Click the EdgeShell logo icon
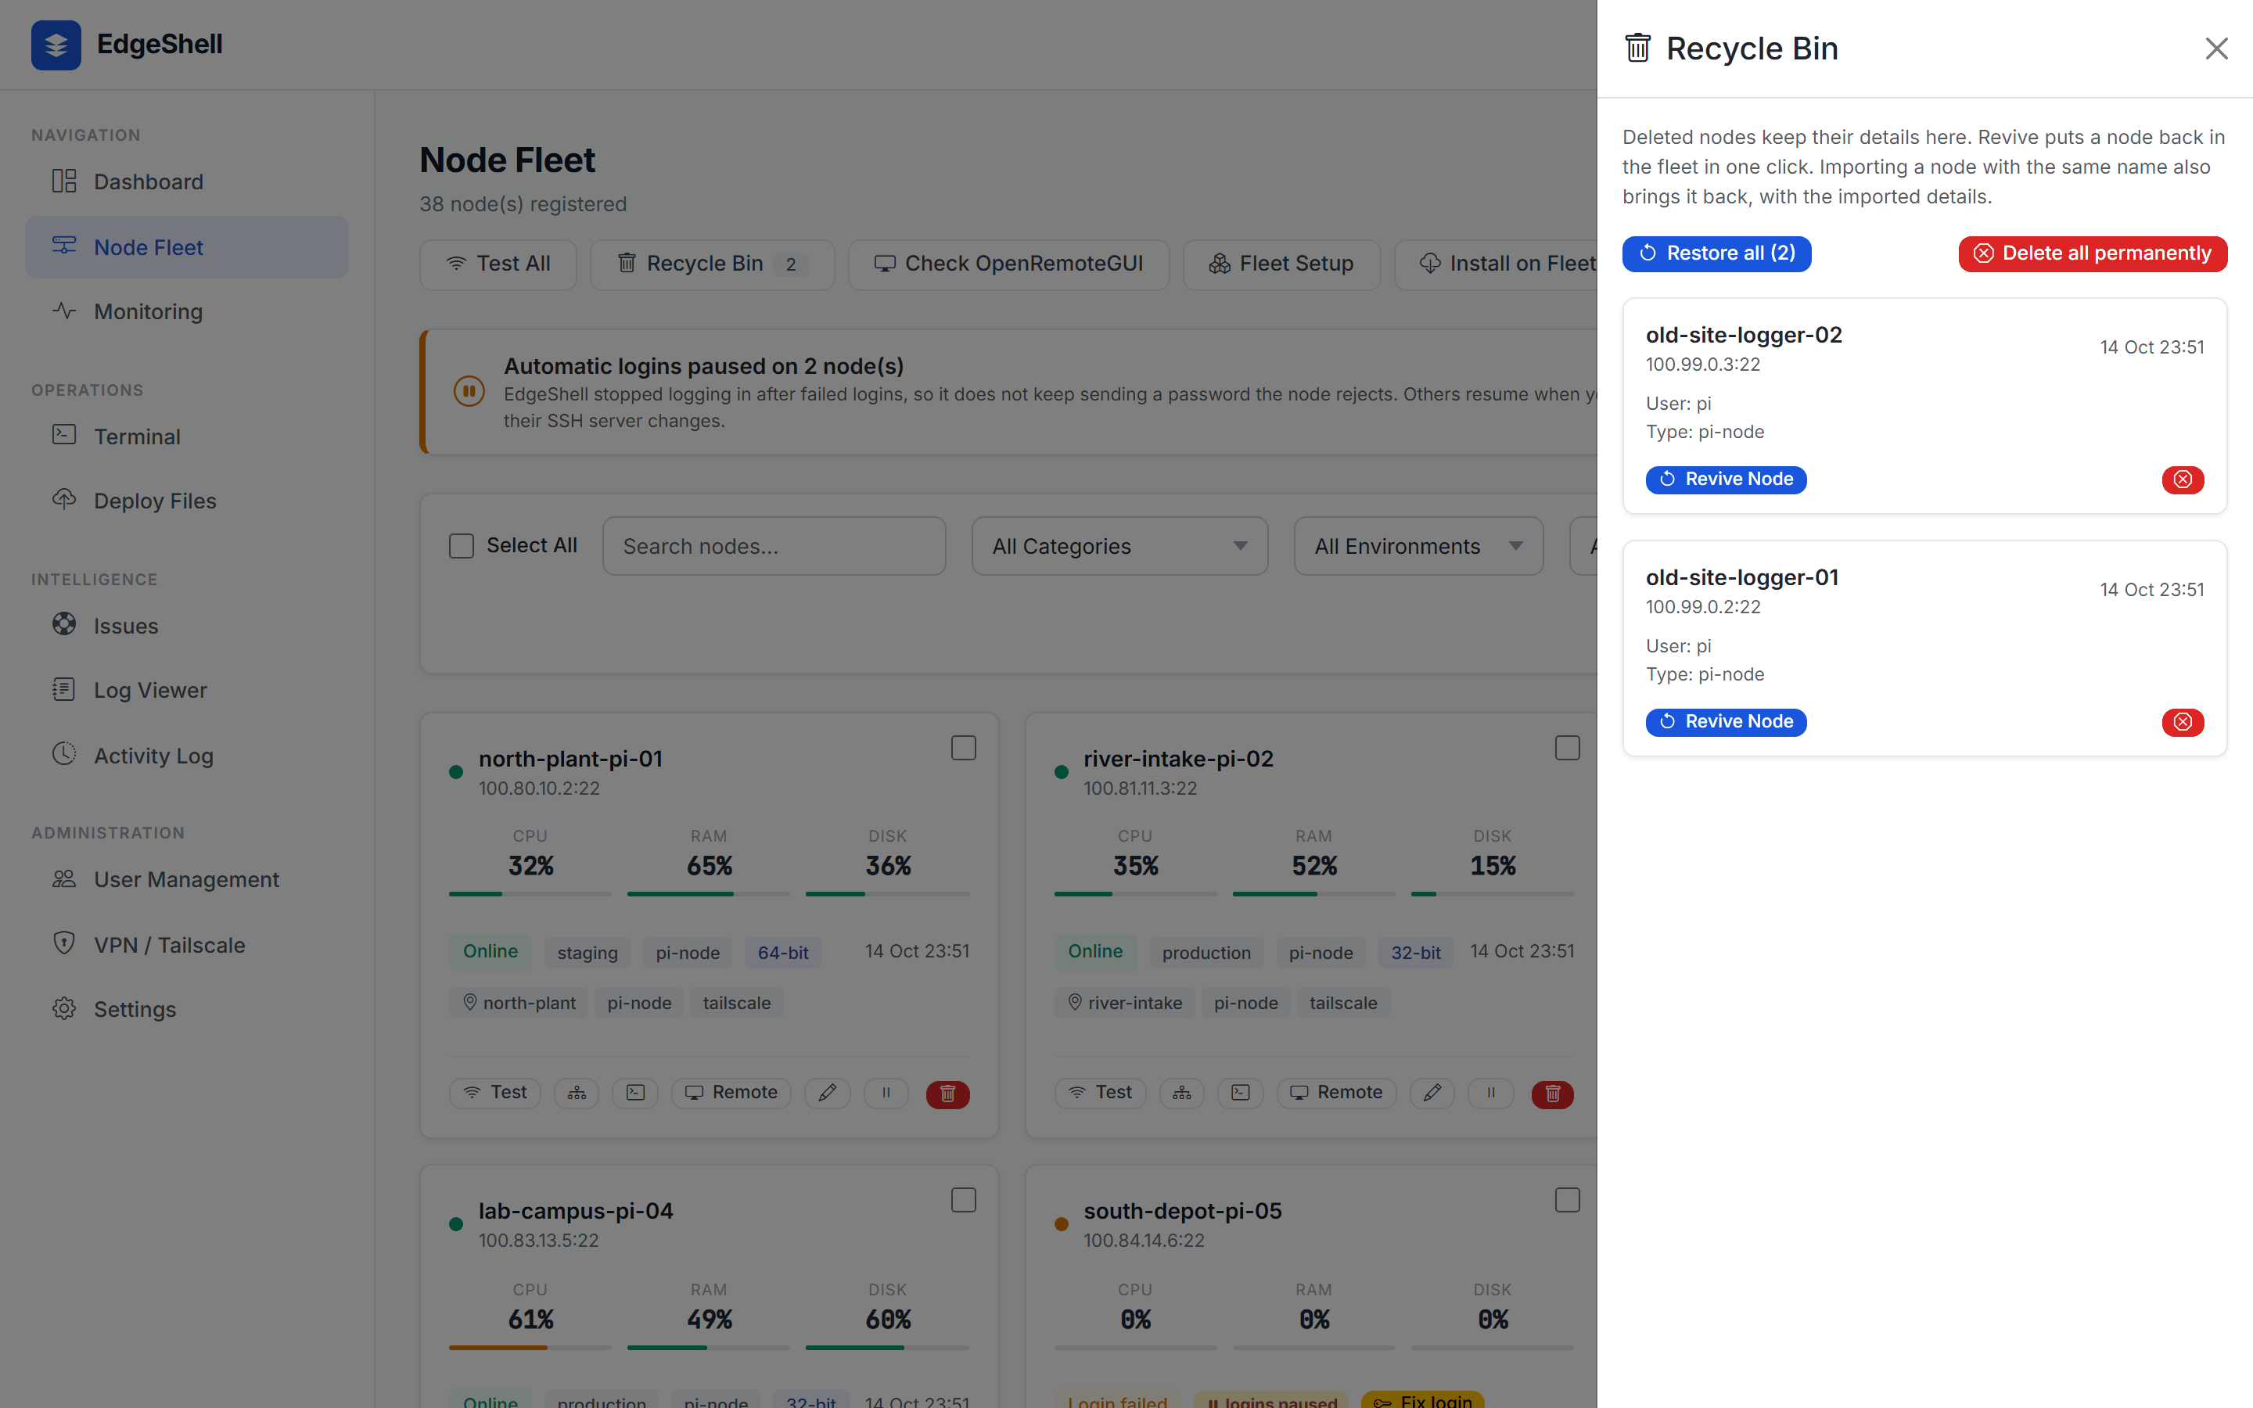The image size is (2253, 1408). [56, 45]
